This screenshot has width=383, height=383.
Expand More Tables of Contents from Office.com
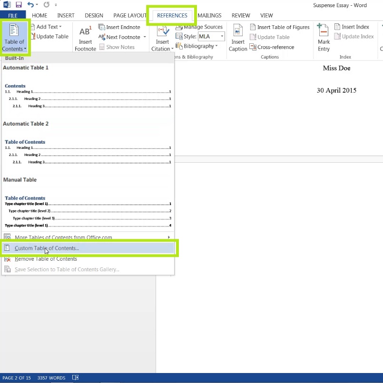pos(88,237)
